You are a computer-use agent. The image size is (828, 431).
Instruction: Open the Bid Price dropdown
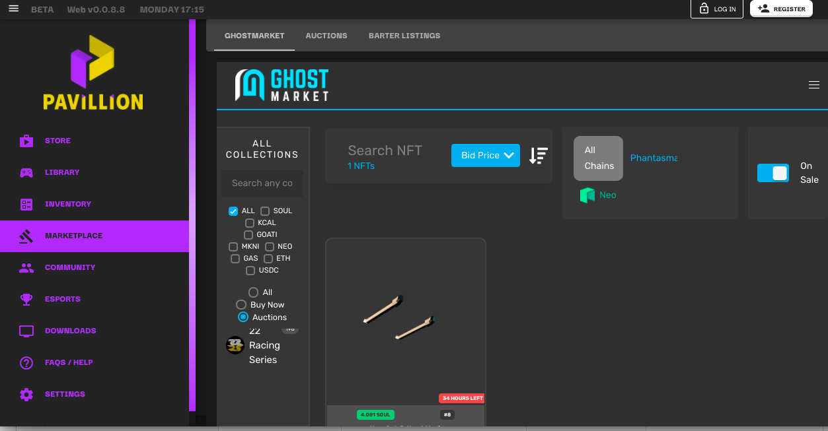click(486, 156)
